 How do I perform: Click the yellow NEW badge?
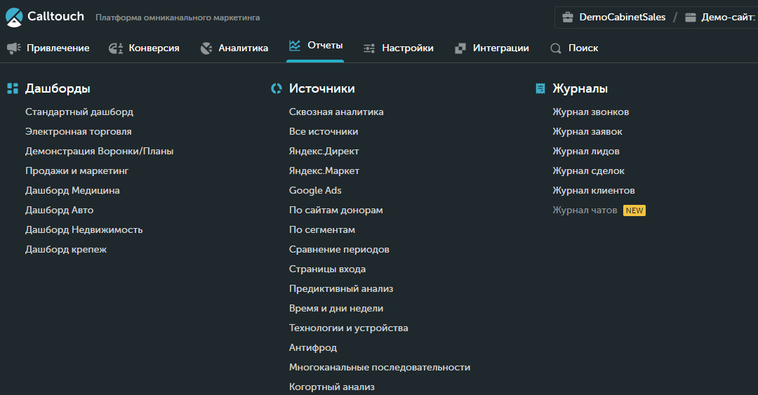tap(634, 210)
